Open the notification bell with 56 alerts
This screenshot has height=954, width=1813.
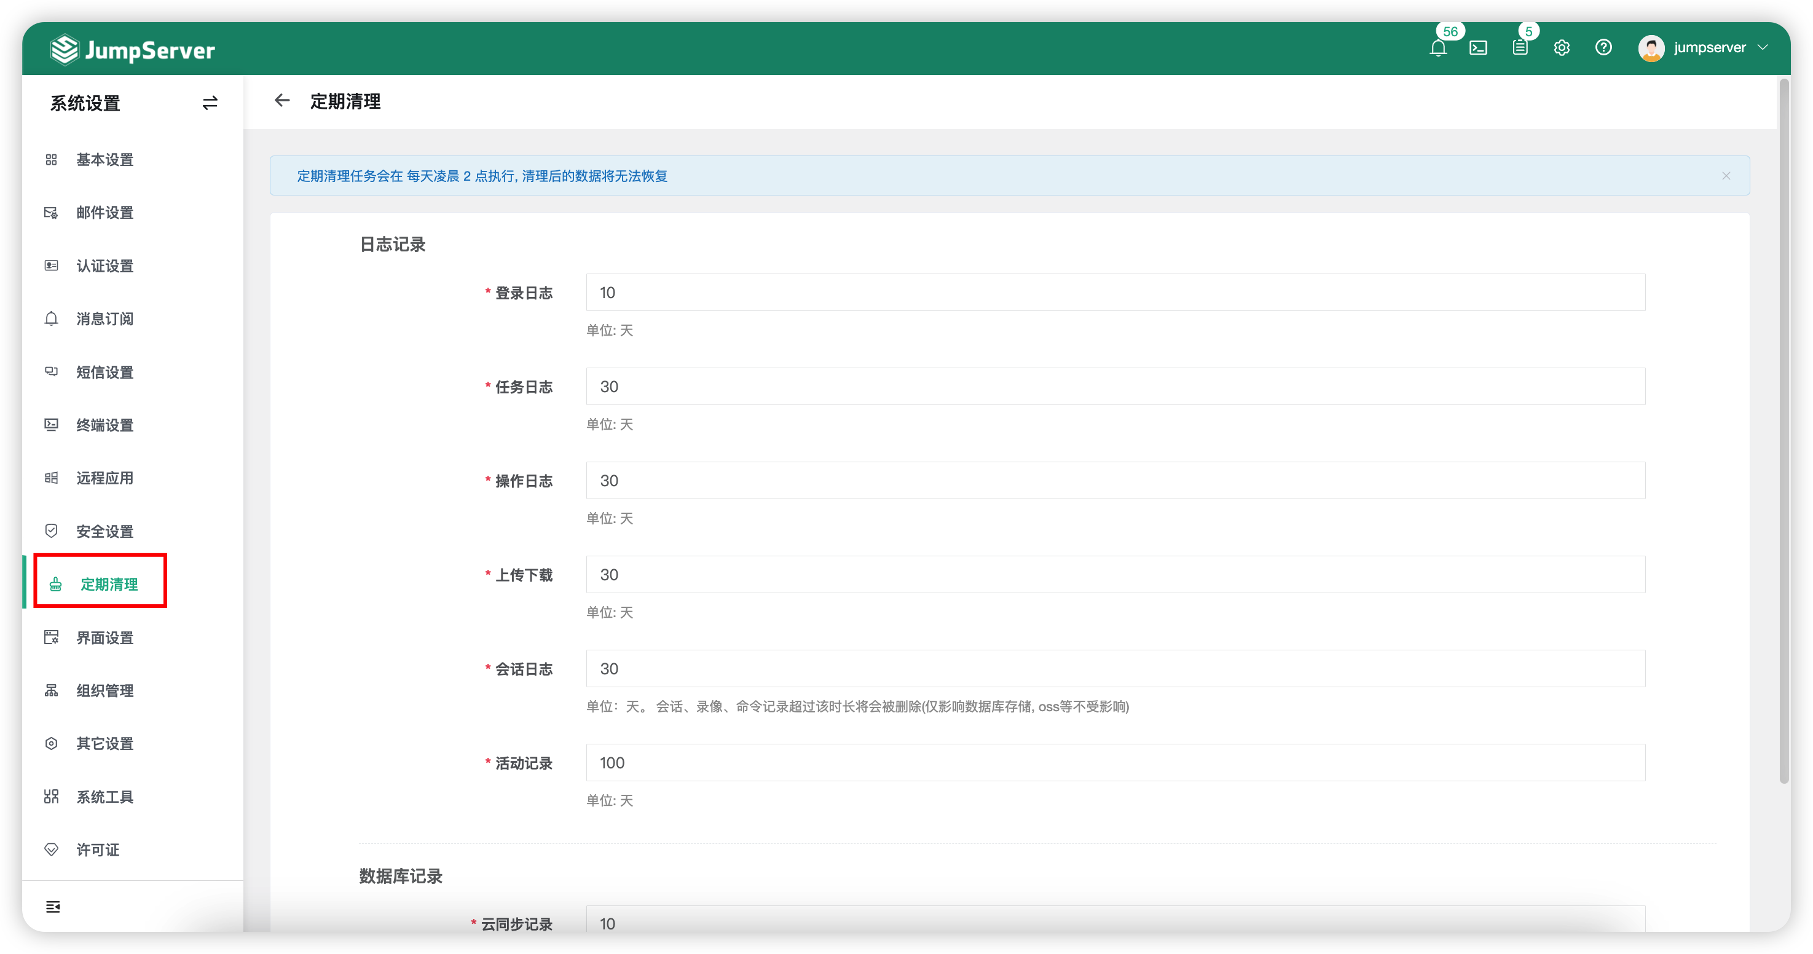coord(1439,48)
